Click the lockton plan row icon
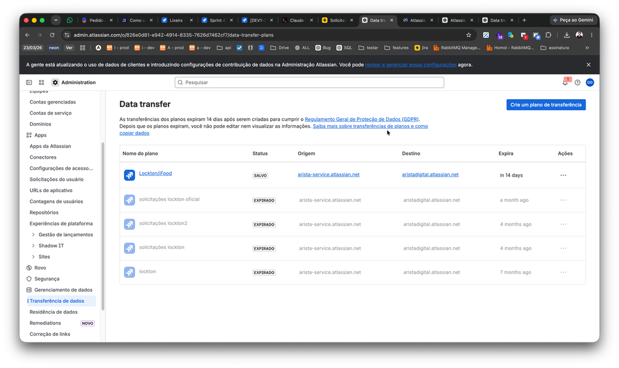619x368 pixels. [x=130, y=272]
